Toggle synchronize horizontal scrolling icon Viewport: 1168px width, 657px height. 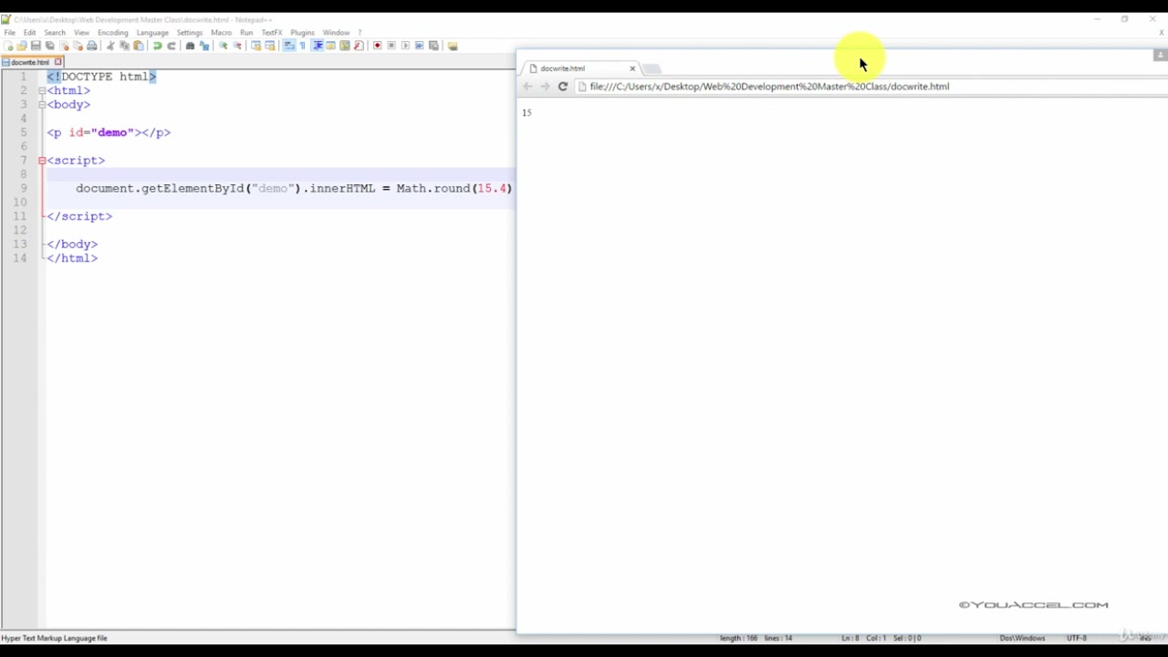click(x=269, y=46)
